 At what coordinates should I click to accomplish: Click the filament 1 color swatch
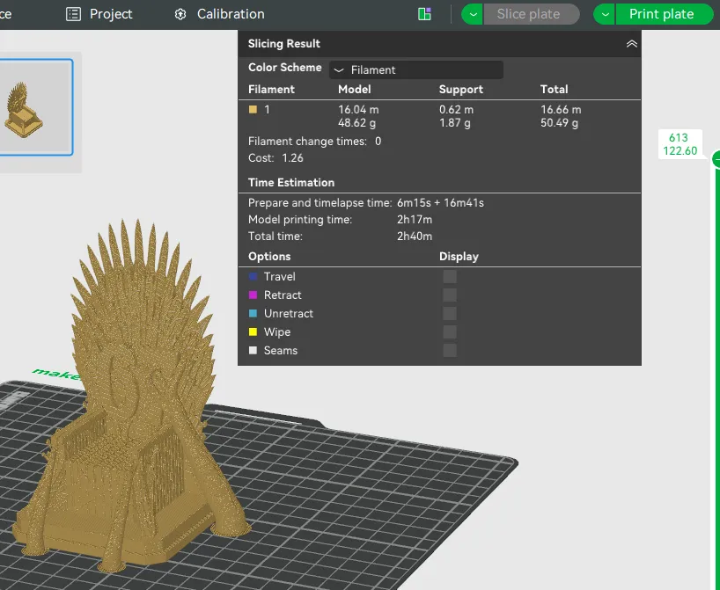[x=253, y=109]
